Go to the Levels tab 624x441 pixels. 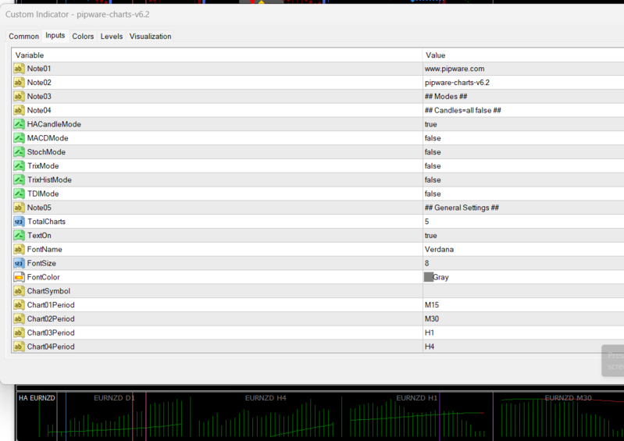tap(112, 36)
